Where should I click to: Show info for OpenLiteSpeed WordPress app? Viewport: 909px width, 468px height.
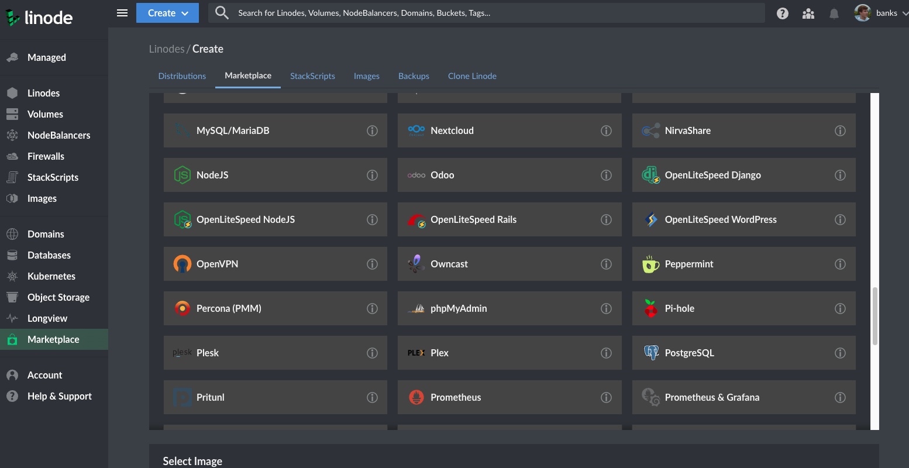[840, 219]
